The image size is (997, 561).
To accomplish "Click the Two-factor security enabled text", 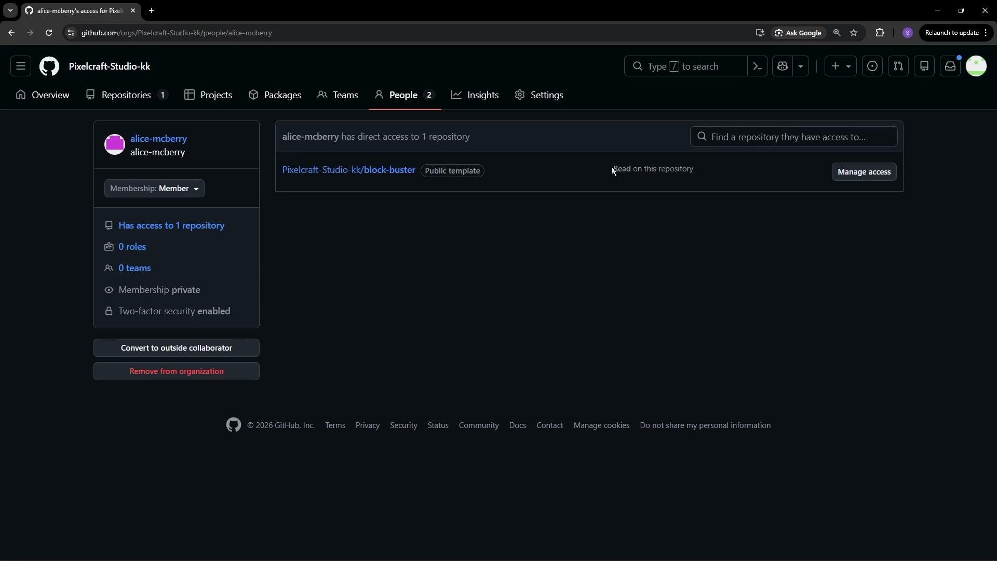I will pyautogui.click(x=174, y=311).
